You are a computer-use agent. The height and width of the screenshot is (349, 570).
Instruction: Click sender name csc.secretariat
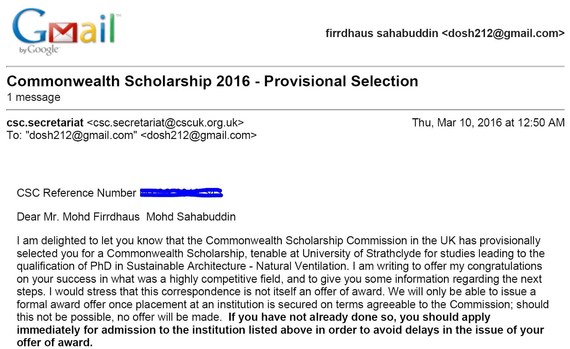pos(45,123)
